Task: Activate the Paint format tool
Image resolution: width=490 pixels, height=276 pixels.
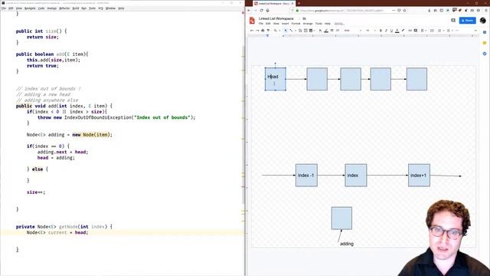Action: pos(268,31)
